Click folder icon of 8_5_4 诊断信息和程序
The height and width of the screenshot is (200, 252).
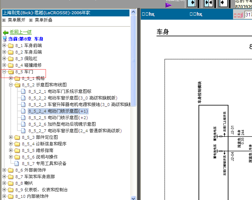pos(17,144)
